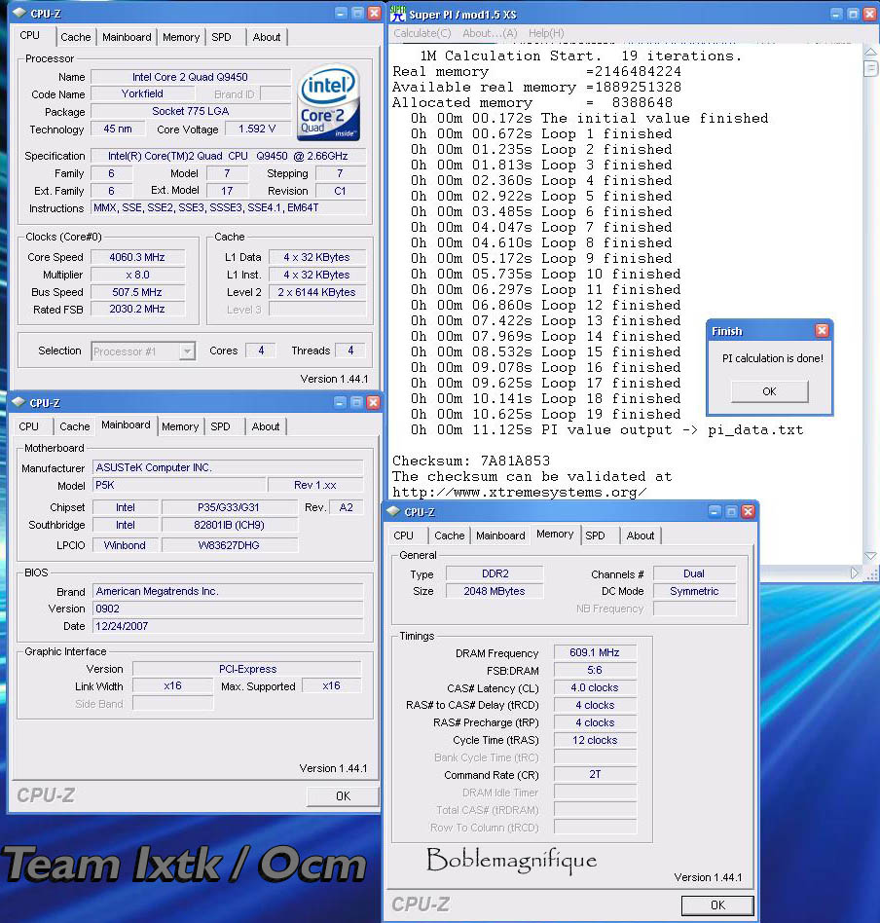Open the About...(A) menu in Super PI

point(490,33)
